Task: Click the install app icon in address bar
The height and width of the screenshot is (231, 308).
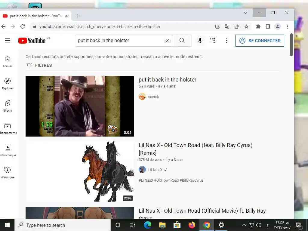Action: pos(217,26)
